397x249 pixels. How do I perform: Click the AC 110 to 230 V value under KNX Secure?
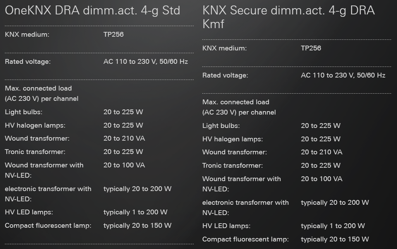pyautogui.click(x=343, y=75)
